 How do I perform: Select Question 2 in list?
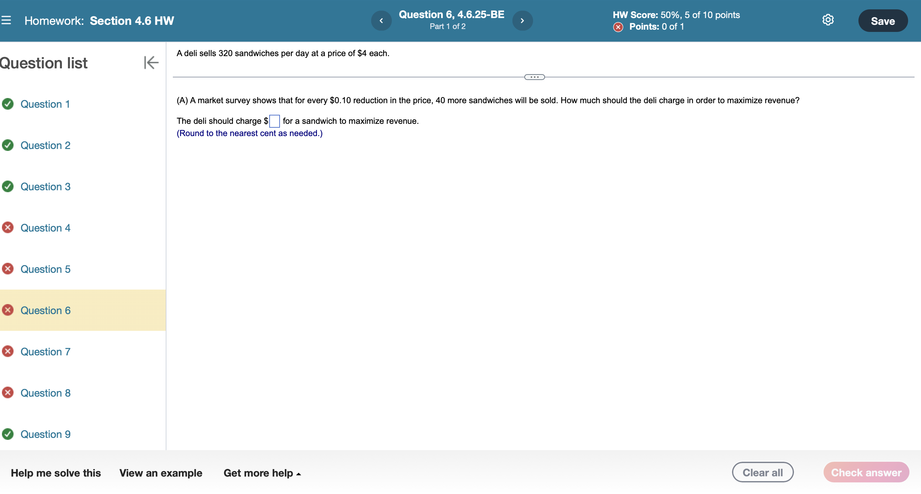[45, 145]
